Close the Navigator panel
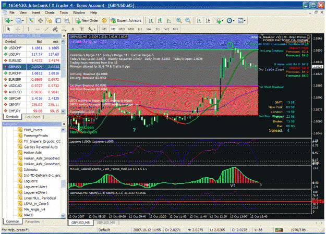The width and height of the screenshot is (326, 234). pyautogui.click(x=64, y=124)
